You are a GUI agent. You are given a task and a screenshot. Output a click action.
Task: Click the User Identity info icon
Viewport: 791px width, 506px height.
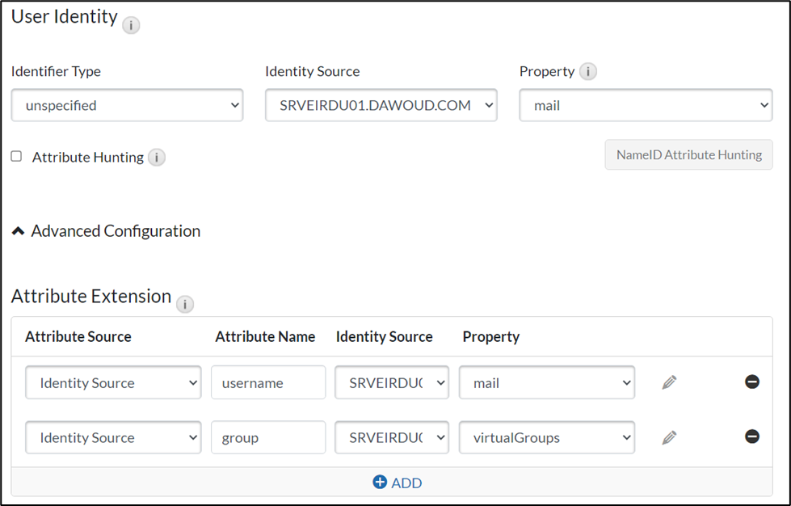131,24
